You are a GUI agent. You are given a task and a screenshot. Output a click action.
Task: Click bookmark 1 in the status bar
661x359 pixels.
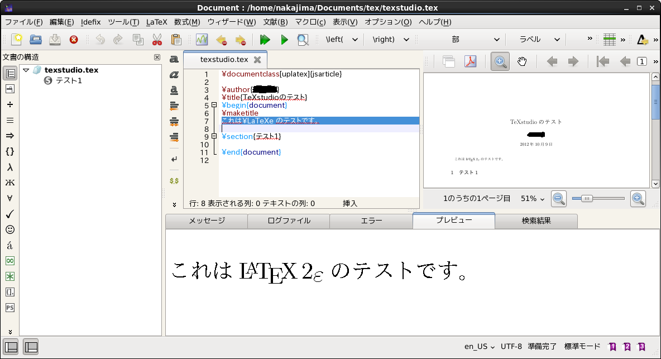pos(612,346)
